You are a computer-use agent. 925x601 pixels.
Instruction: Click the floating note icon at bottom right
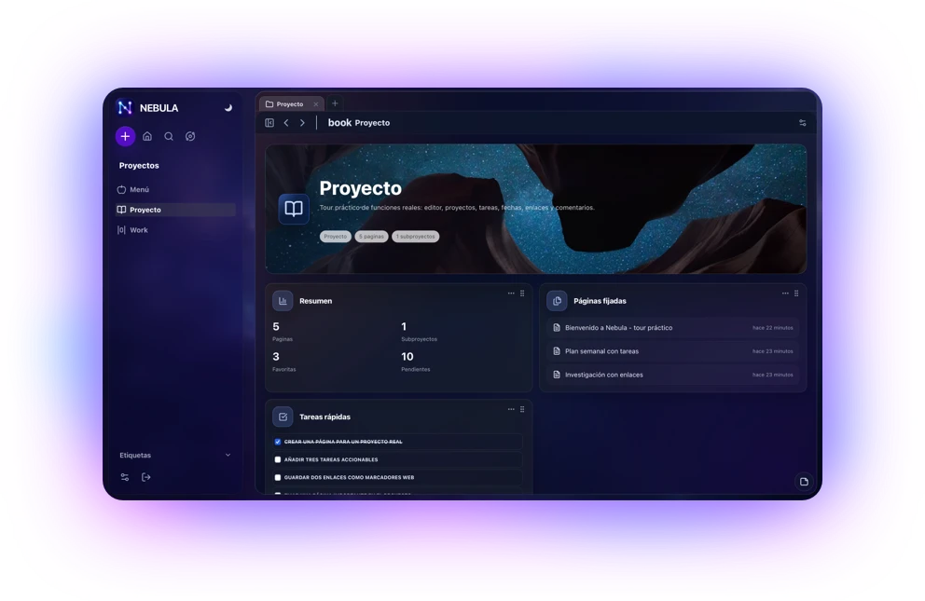(x=804, y=482)
